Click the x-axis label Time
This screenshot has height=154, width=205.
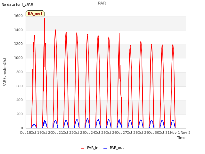pyautogui.click(x=181, y=138)
